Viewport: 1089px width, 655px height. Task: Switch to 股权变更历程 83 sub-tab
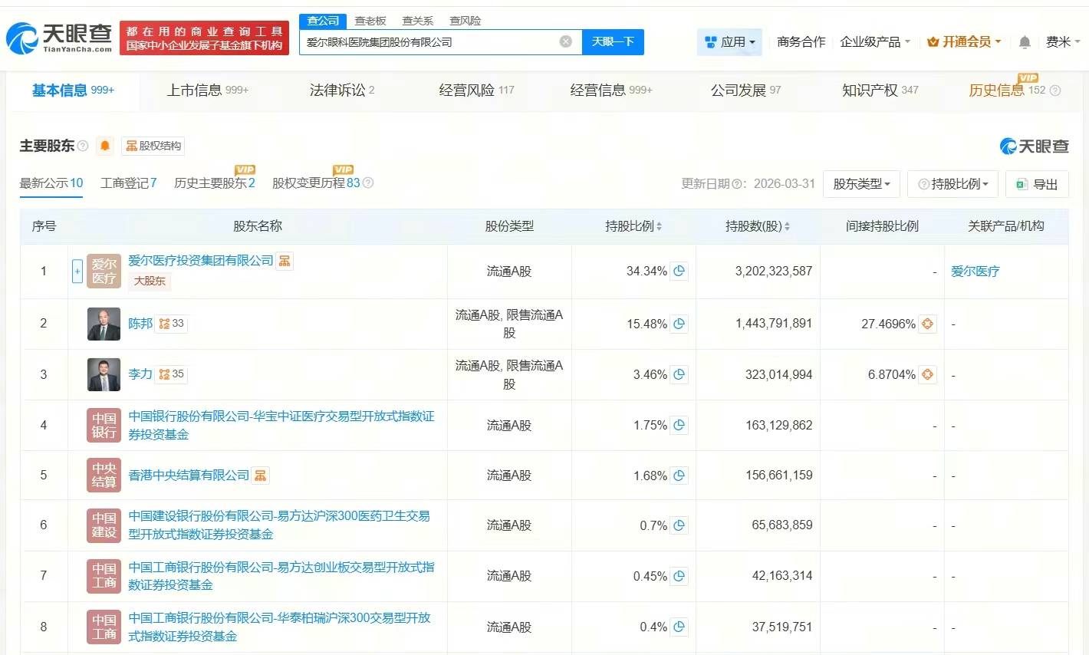pos(316,183)
